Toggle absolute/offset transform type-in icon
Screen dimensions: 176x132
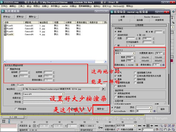click(34, 126)
